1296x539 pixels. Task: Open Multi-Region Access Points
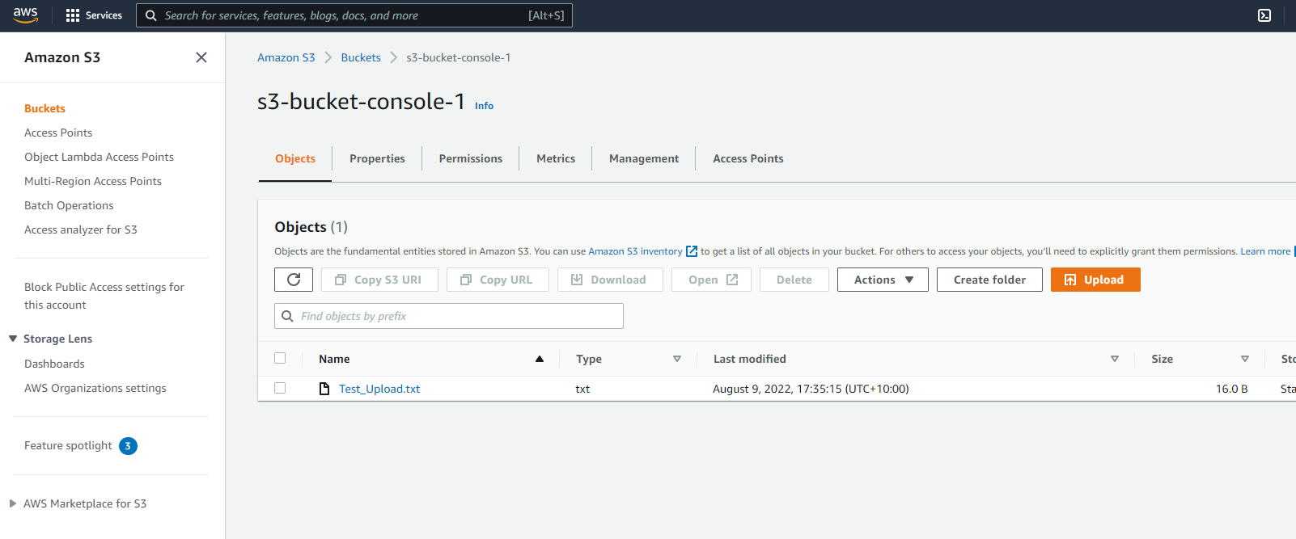click(x=93, y=181)
